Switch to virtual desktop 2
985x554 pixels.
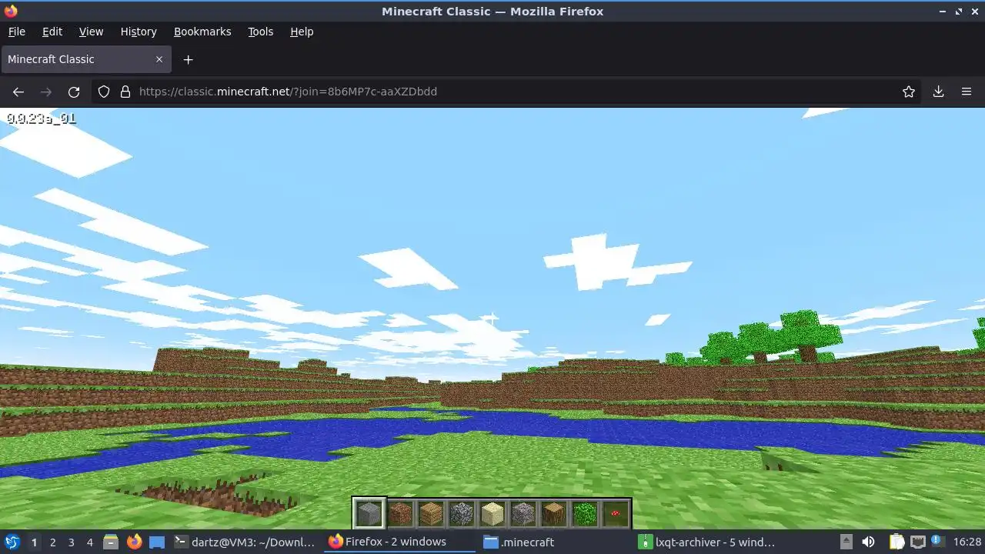[x=52, y=542]
